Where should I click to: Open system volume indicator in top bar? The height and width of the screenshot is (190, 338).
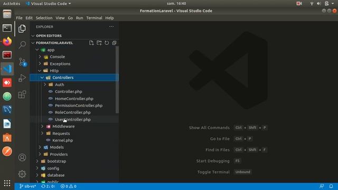pyautogui.click(x=319, y=4)
